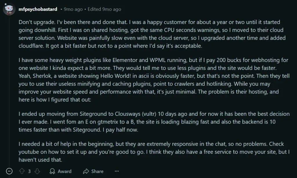297x178 pixels.
Task: Downvote the comment with the down arrow
Action: tap(37, 171)
